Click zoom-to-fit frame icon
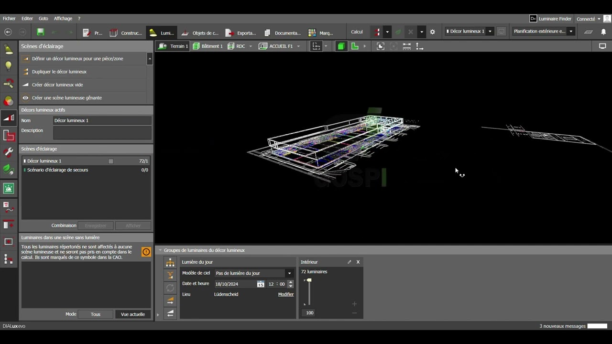The image size is (612, 344). (381, 46)
